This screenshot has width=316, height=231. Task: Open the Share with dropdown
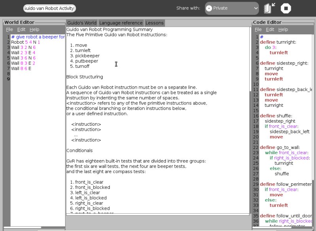pos(232,8)
